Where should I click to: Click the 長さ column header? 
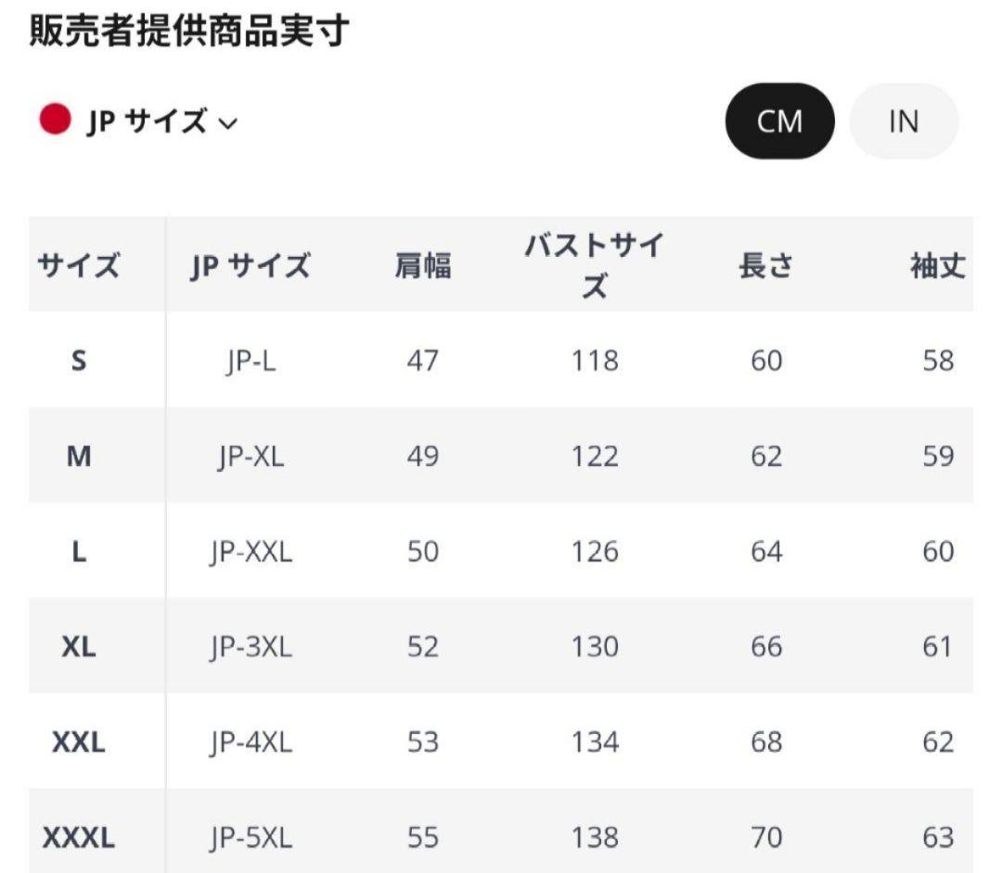pos(766,266)
